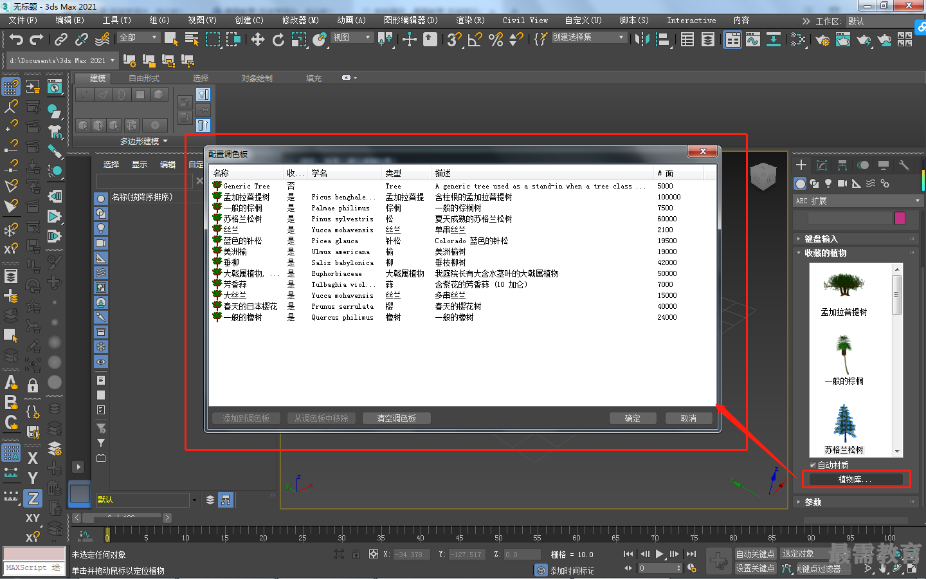926x579 pixels.
Task: Open the Schematic View icon
Action: click(x=774, y=40)
